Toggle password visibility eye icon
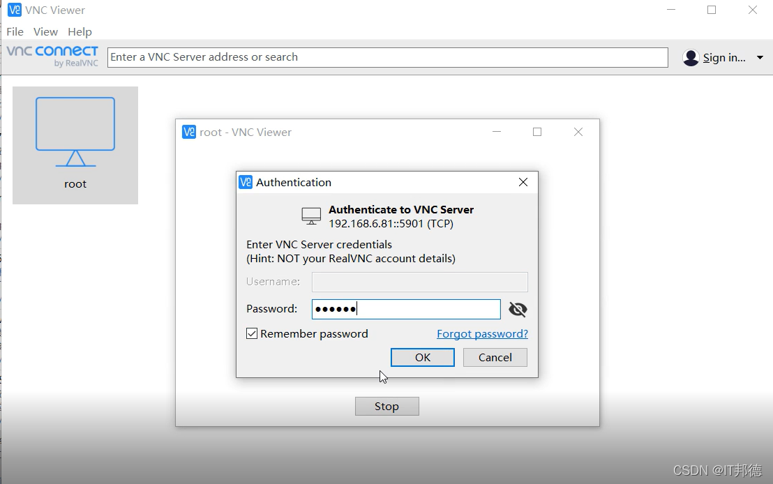This screenshot has width=773, height=484. [x=518, y=310]
